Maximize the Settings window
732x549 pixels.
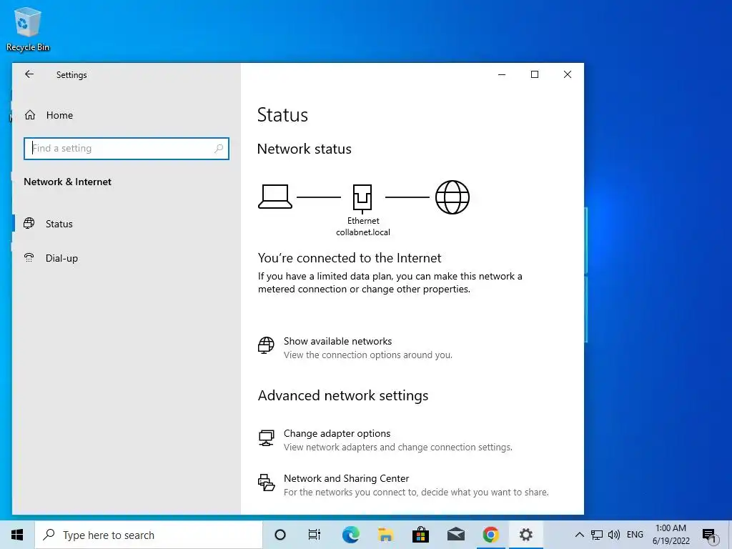pyautogui.click(x=535, y=74)
